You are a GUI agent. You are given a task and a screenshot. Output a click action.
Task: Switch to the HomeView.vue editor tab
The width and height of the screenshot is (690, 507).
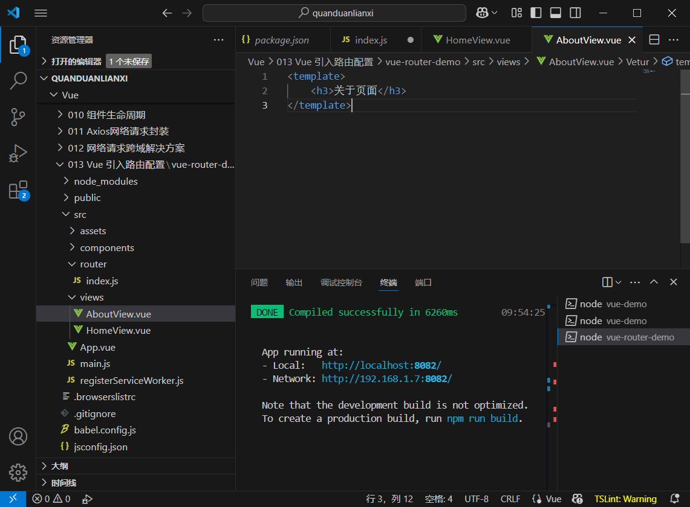[477, 40]
